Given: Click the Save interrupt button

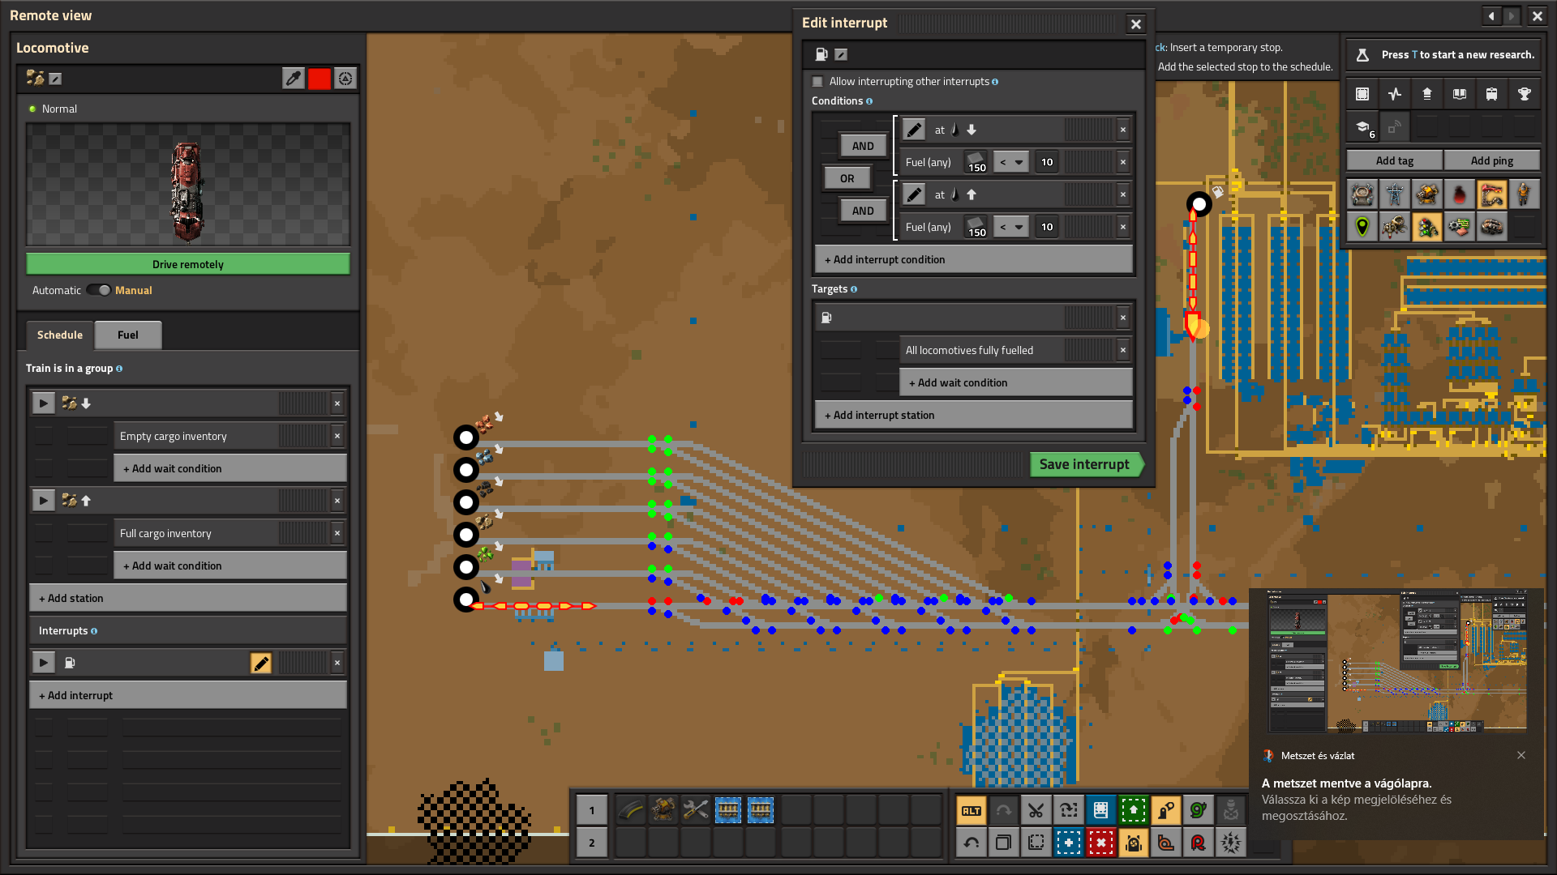Looking at the screenshot, I should coord(1084,464).
